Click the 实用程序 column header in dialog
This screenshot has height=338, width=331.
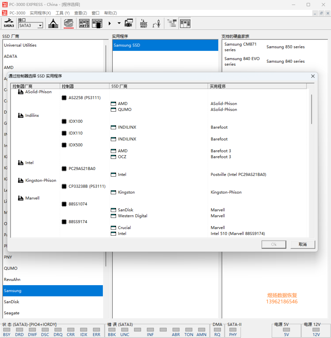click(257, 86)
